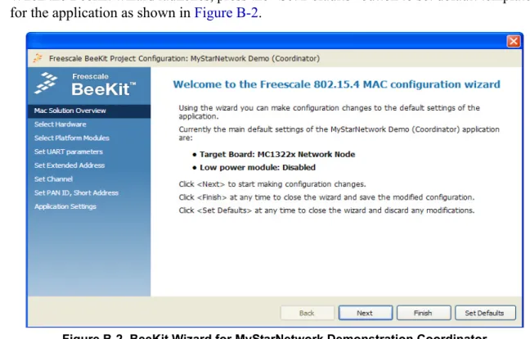This screenshot has width=530, height=339.
Task: Click the 'Click <Next> to start' instruction line
Action: pyautogui.click(x=272, y=184)
